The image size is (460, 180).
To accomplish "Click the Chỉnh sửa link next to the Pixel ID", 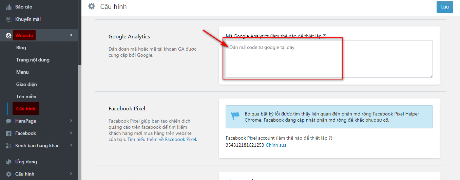I will 276,145.
